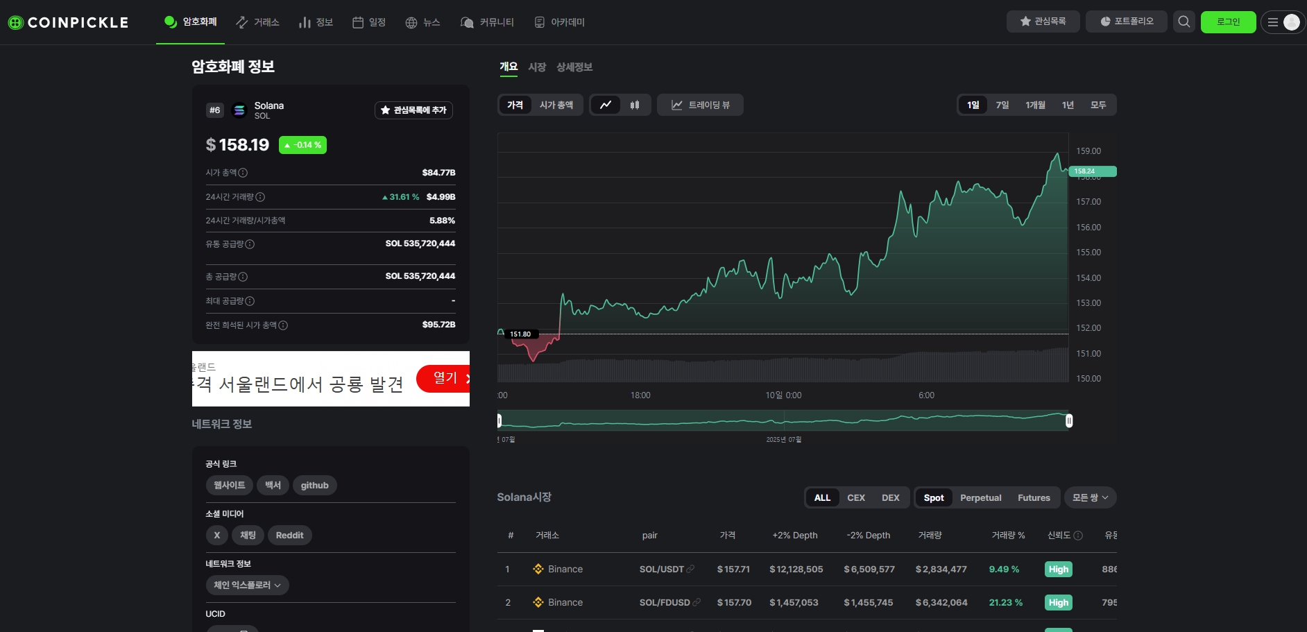Viewport: 1307px width, 632px height.
Task: Click Binance logo in row 1
Action: [538, 569]
